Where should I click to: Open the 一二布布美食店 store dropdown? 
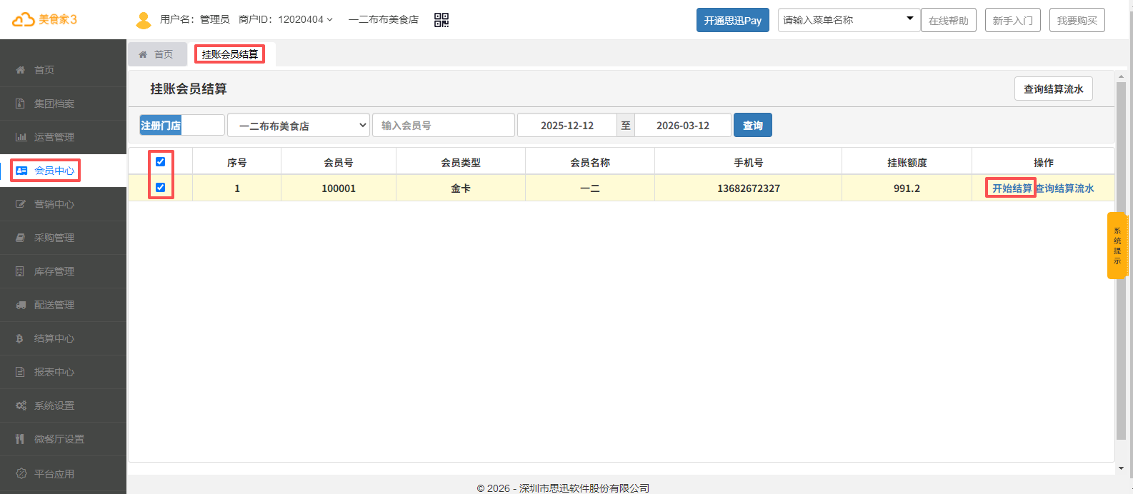click(x=298, y=125)
